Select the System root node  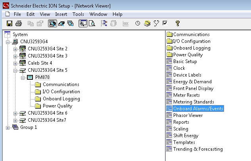click(20, 34)
